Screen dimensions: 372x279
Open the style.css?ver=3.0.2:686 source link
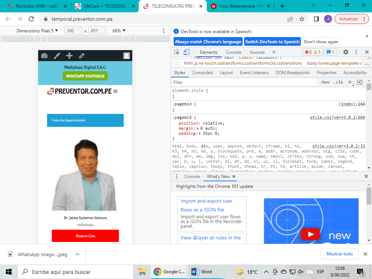(x=337, y=117)
